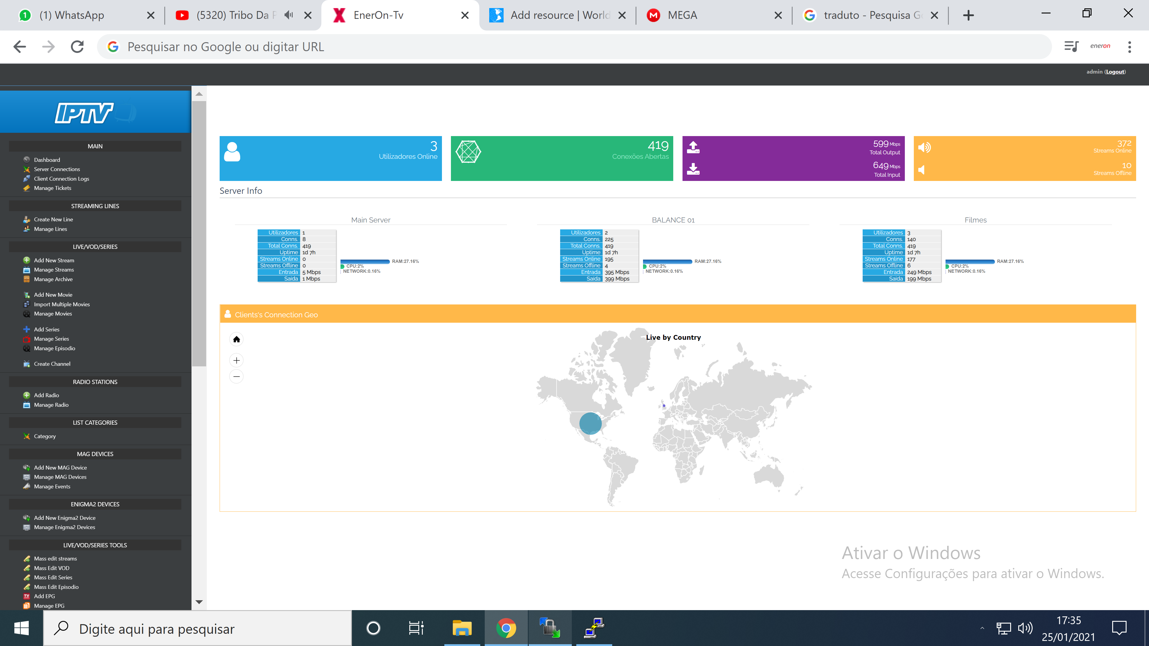Open Manage Streams in sidebar
The image size is (1149, 646).
point(54,270)
